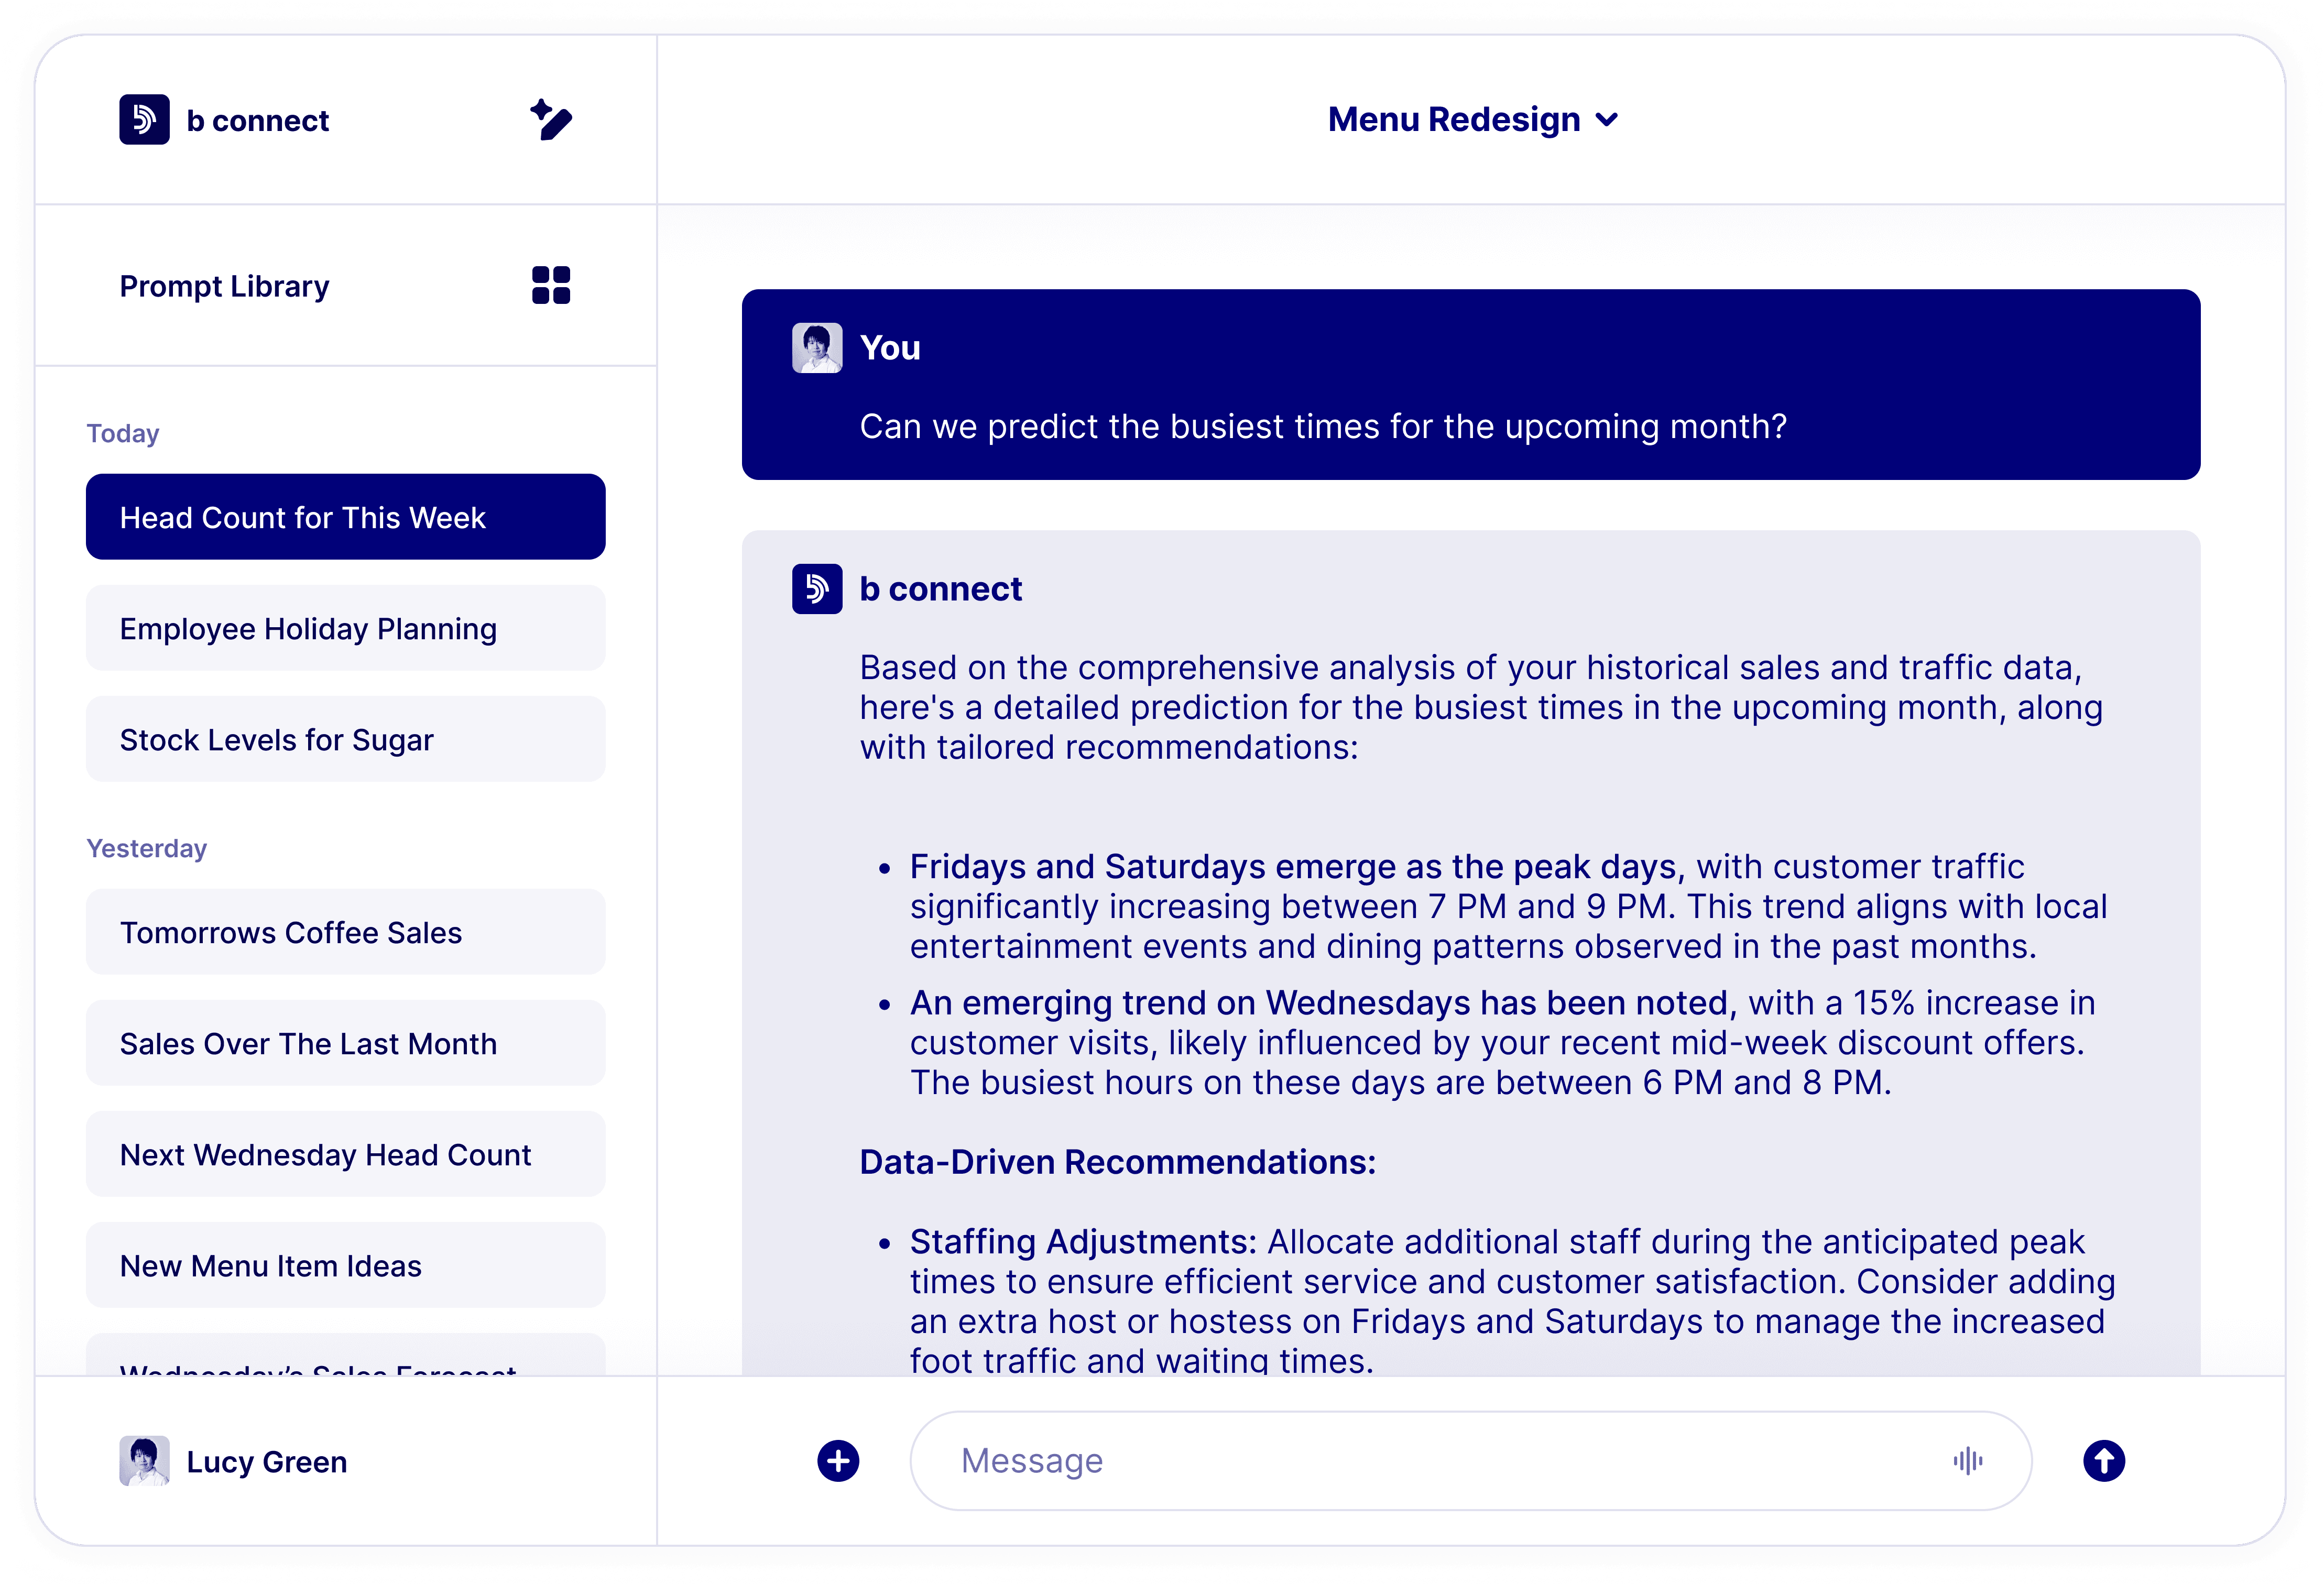Click the Data-Driven Recommendations heading
Viewport: 2324px width, 1584px height.
1117,1162
